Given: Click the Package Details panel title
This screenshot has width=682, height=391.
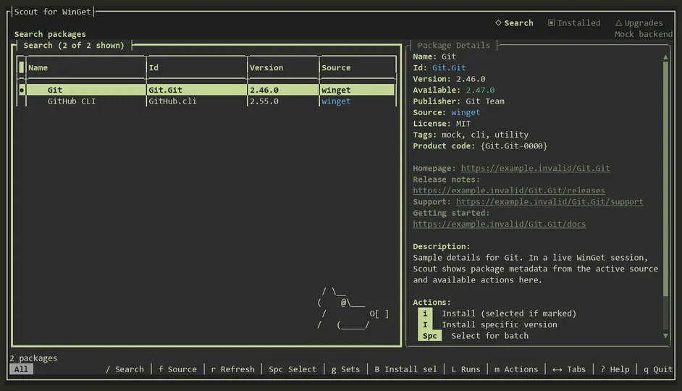Looking at the screenshot, I should tap(454, 46).
